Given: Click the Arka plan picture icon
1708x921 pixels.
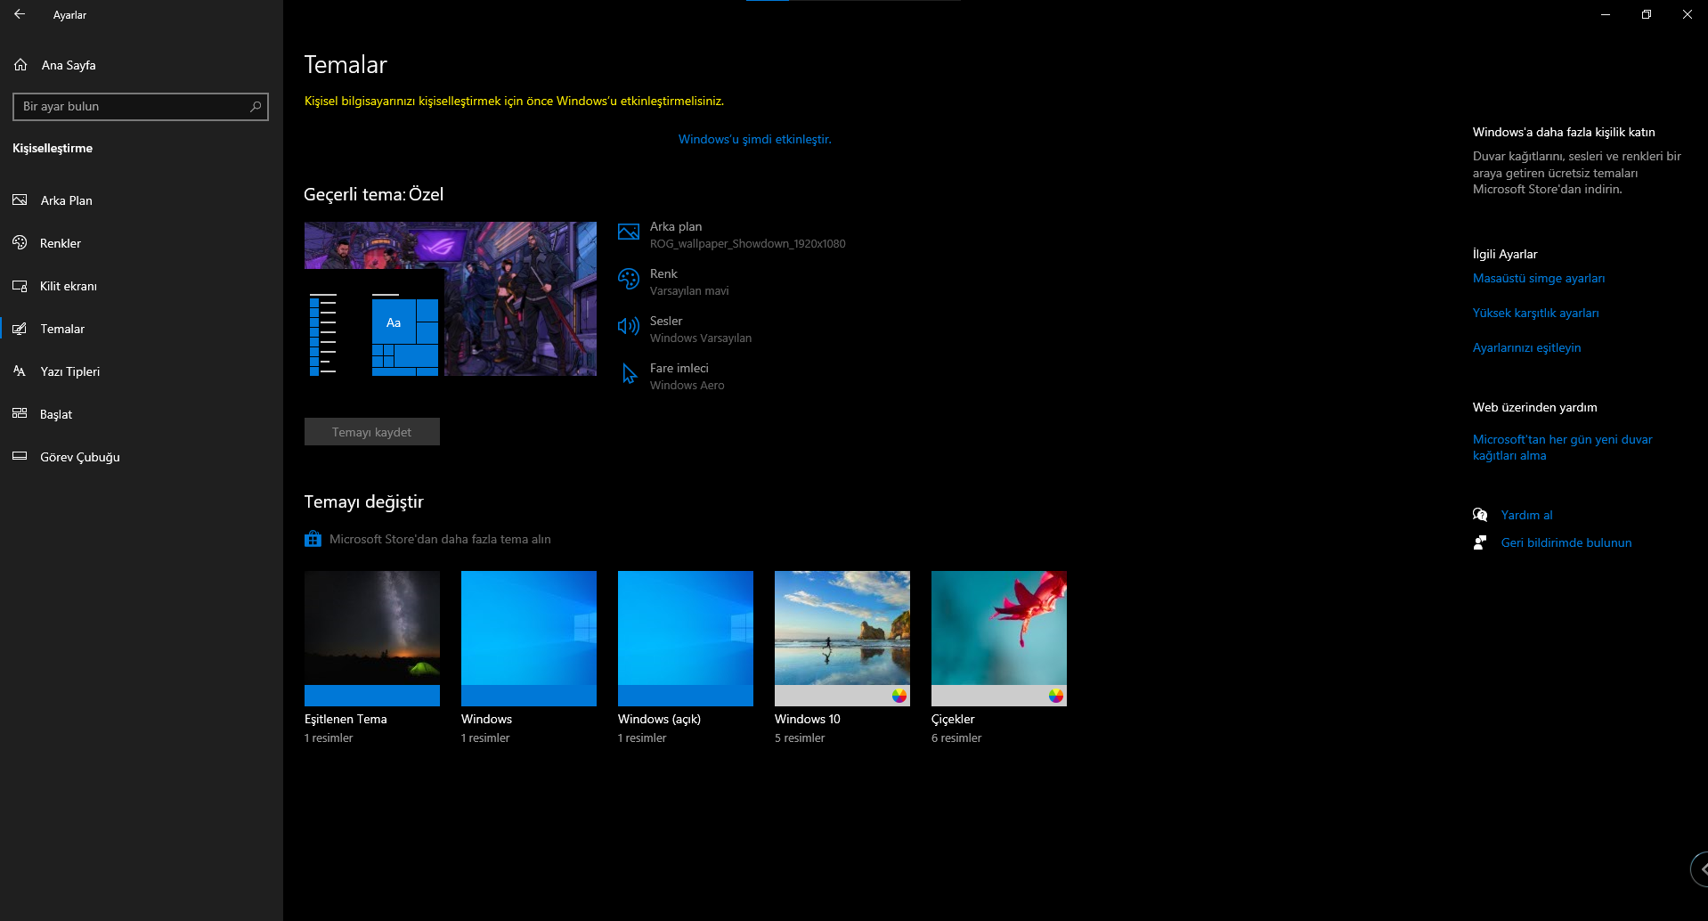Looking at the screenshot, I should pyautogui.click(x=629, y=232).
